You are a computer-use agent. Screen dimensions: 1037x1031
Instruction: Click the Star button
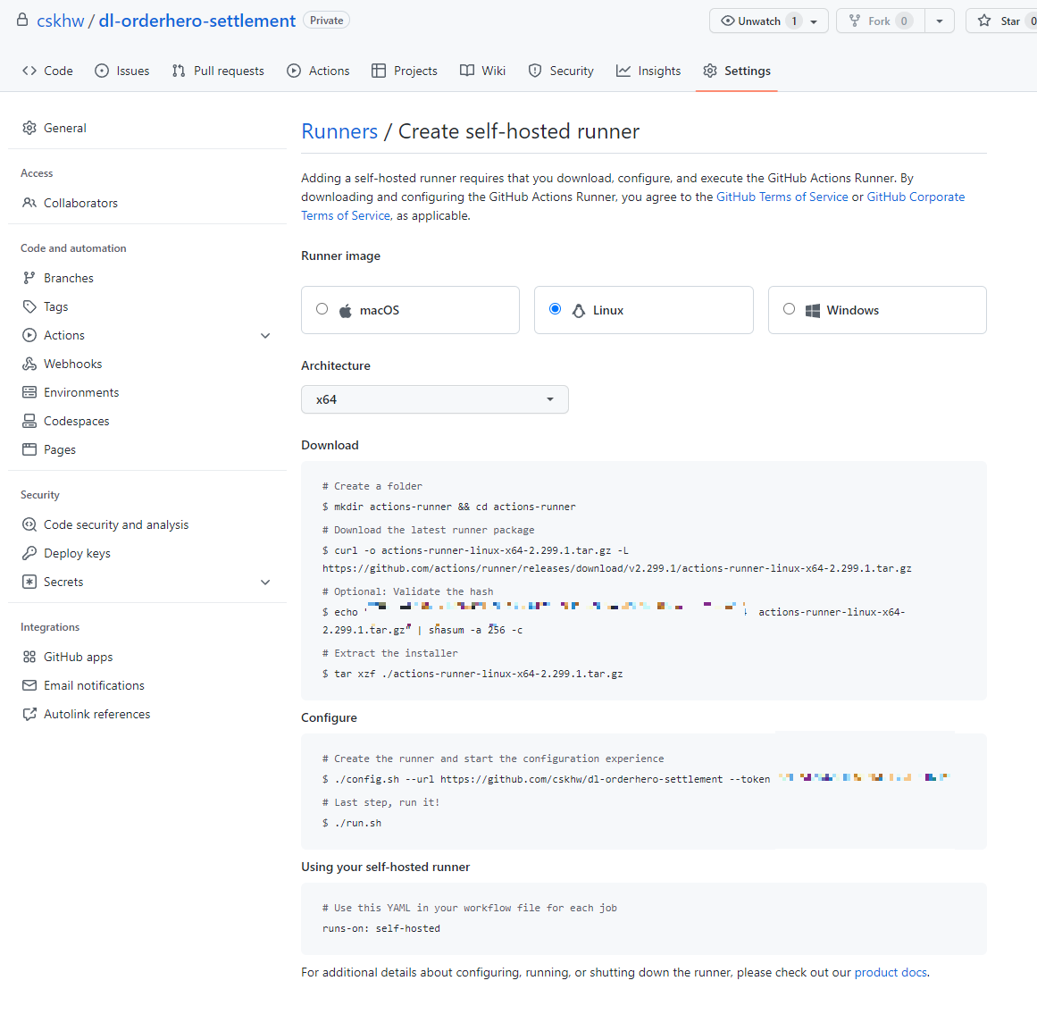point(1001,21)
